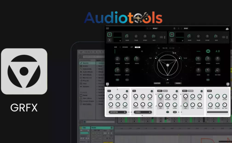
Task: Go to previous preset with left arrow
Action: point(147,28)
